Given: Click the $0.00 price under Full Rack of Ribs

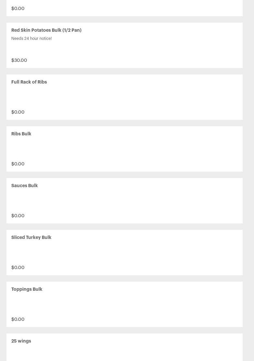Looking at the screenshot, I should (x=18, y=112).
